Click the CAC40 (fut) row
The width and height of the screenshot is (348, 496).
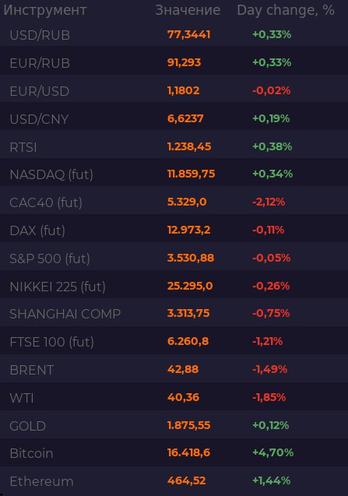174,202
